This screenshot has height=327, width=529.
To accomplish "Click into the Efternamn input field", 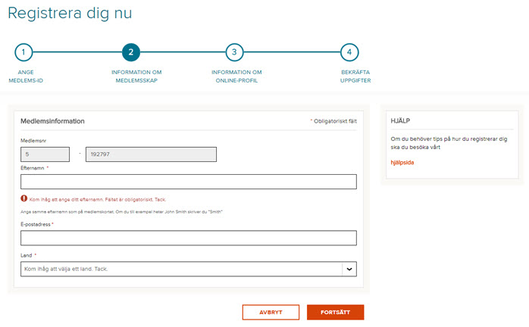I will tap(189, 182).
